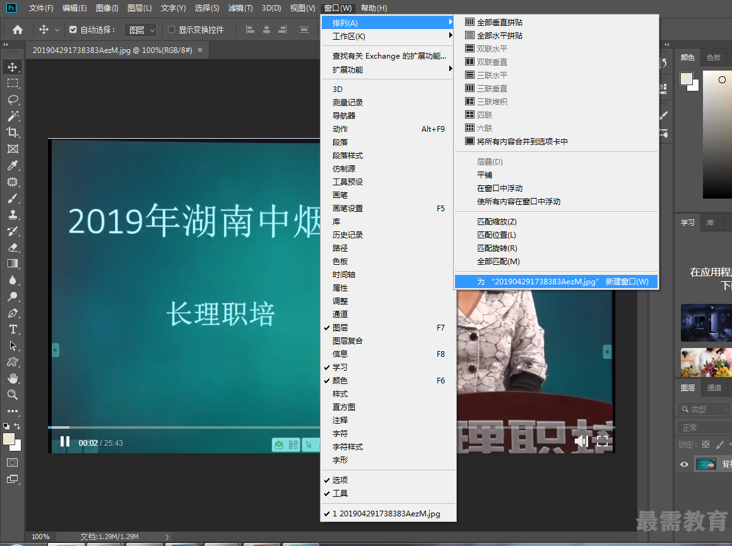Click foreground color swatch in toolbox
Image resolution: width=732 pixels, height=546 pixels.
click(9, 439)
